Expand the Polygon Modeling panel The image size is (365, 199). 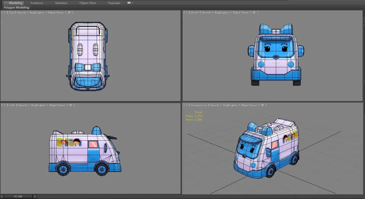(16, 7)
